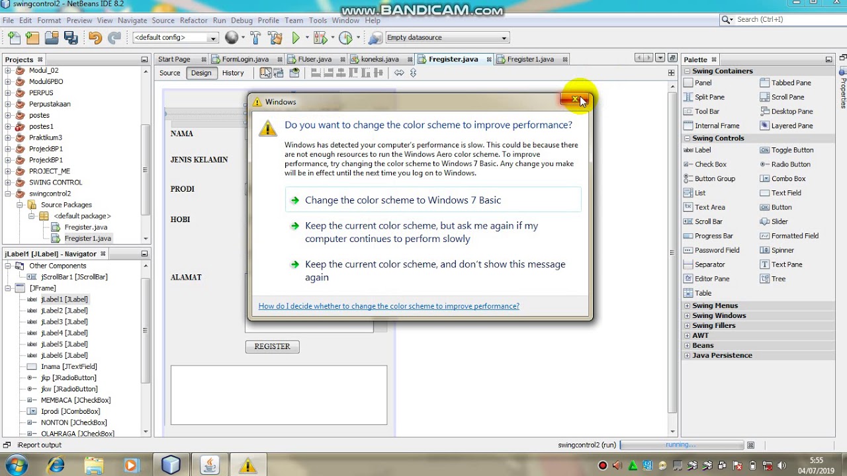Expand the Swing Menus palette section
847x476 pixels.
[687, 305]
